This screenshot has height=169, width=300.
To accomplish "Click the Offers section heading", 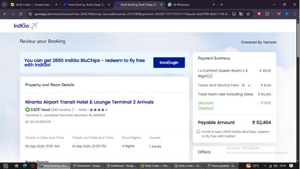I will pos(204,152).
